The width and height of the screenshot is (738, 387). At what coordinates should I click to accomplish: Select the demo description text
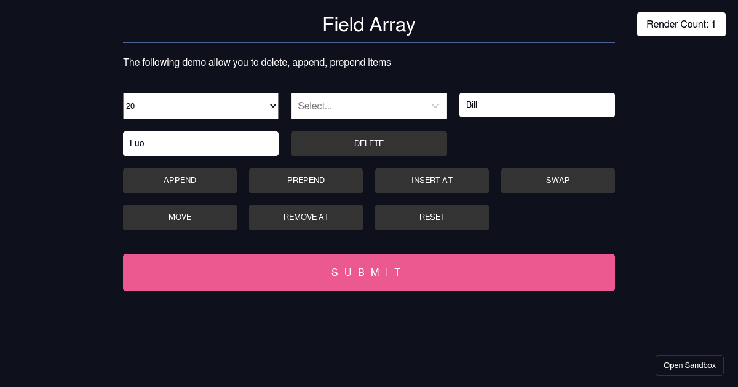(257, 62)
